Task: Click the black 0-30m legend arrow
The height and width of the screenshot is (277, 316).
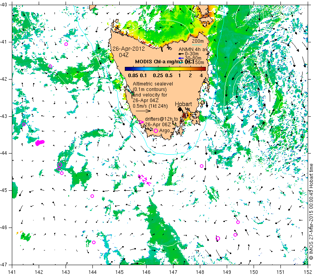Action: click(181, 54)
